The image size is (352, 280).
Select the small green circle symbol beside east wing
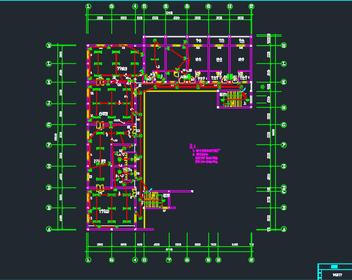[x=262, y=87]
